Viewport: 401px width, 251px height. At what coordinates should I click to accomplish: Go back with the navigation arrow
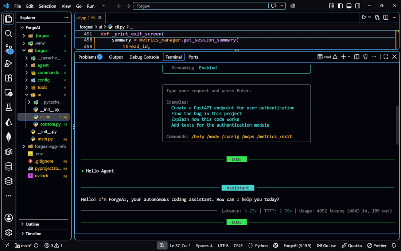119,6
